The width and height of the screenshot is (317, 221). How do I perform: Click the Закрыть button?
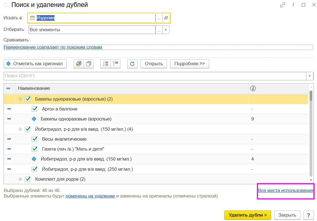(x=287, y=215)
